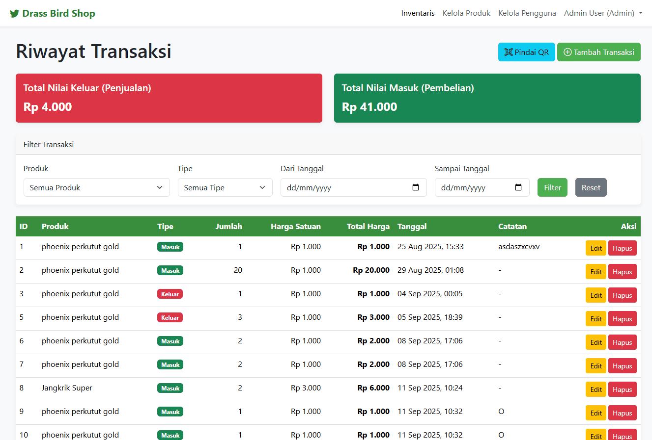Screen dimensions: 652x440
Task: Click the plus icon on Tambah Transaksi
Action: pos(567,52)
